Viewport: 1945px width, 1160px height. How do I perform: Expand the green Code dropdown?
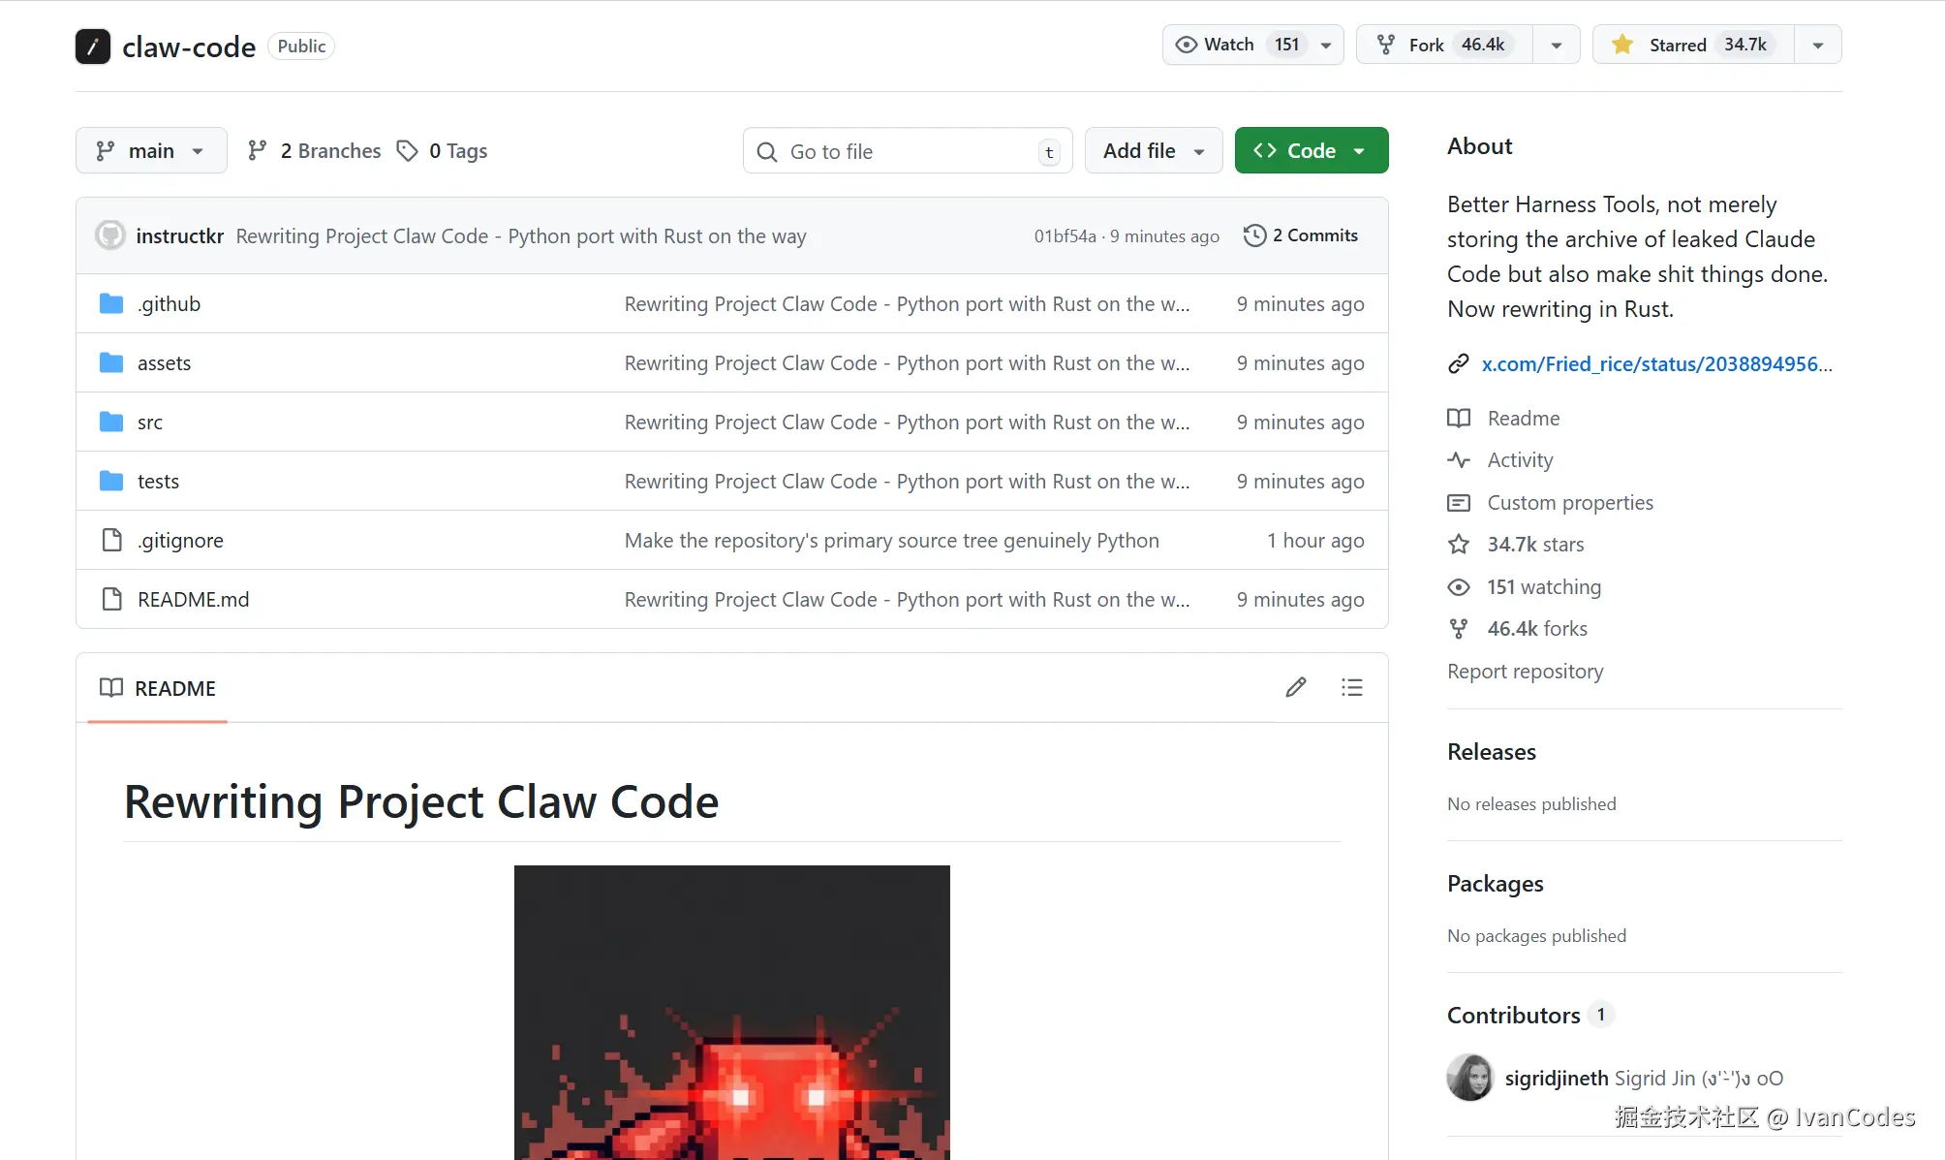tap(1311, 151)
